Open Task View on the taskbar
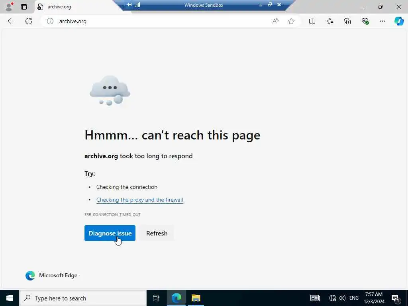Image resolution: width=408 pixels, height=306 pixels. [156, 298]
